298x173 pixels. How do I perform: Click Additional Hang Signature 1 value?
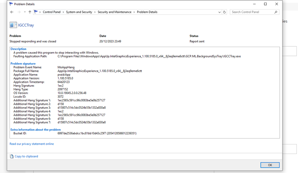tap(81, 100)
